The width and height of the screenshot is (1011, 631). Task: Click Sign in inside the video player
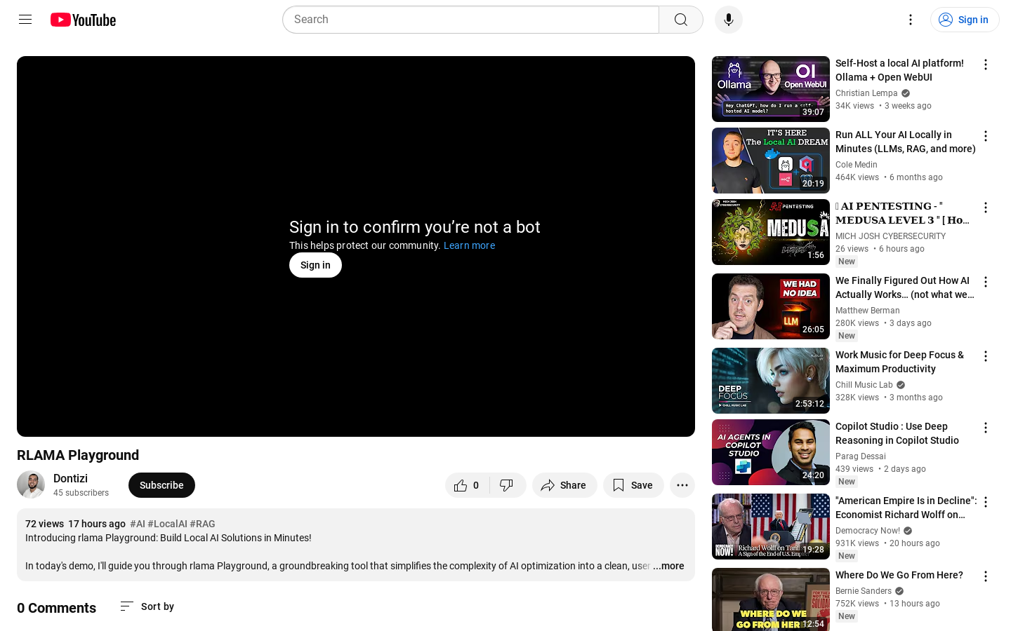pos(315,265)
